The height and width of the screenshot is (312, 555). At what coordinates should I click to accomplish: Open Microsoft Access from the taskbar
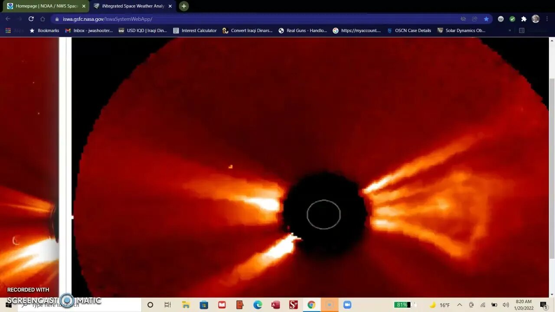(275, 305)
